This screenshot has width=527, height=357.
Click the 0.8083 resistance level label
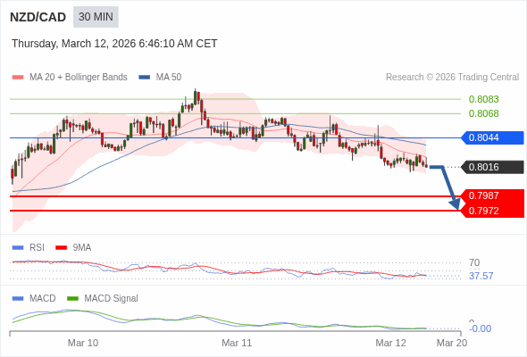point(483,99)
